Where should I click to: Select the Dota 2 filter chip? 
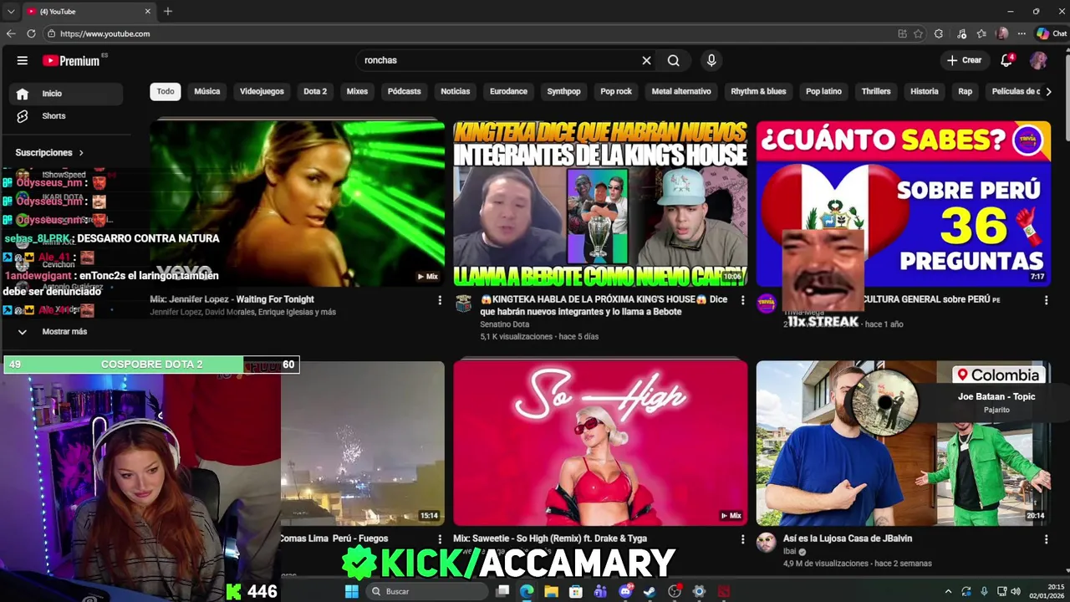coord(315,91)
